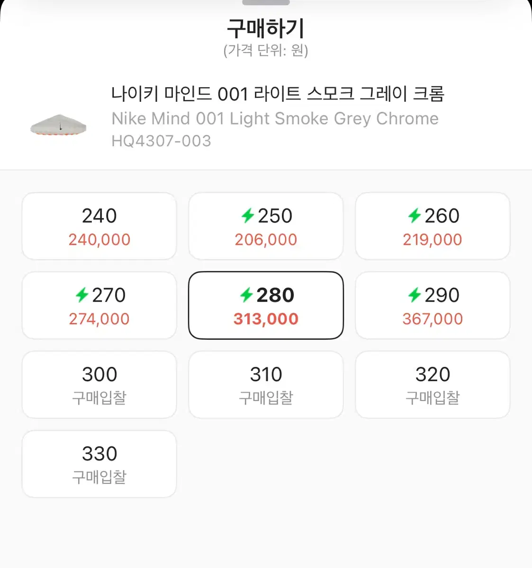Select the 274,000 price option

click(99, 305)
